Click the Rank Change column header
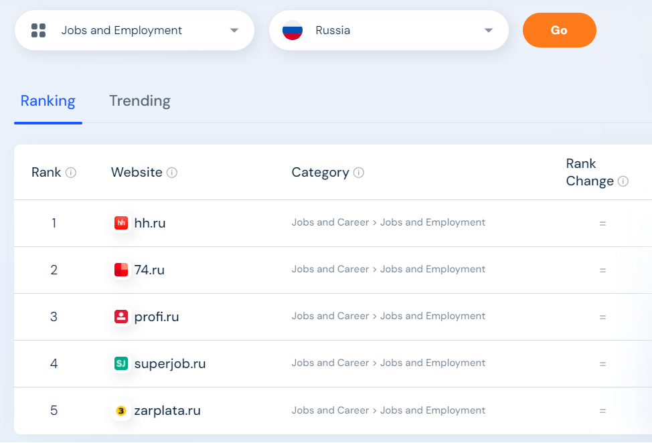The height and width of the screenshot is (443, 652). (590, 173)
